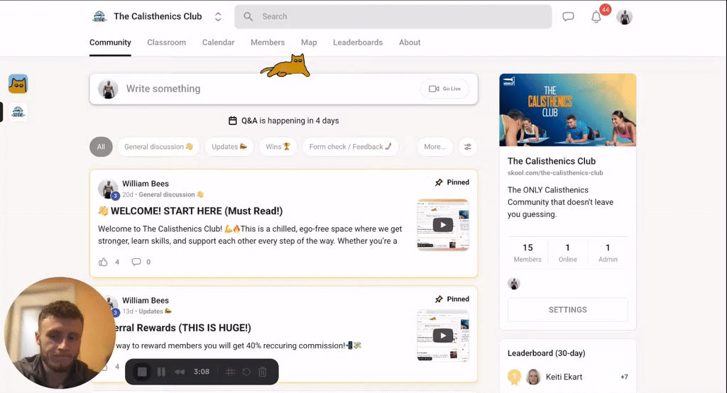Open Keiti Ekart on the leaderboard
The width and height of the screenshot is (727, 393).
564,377
